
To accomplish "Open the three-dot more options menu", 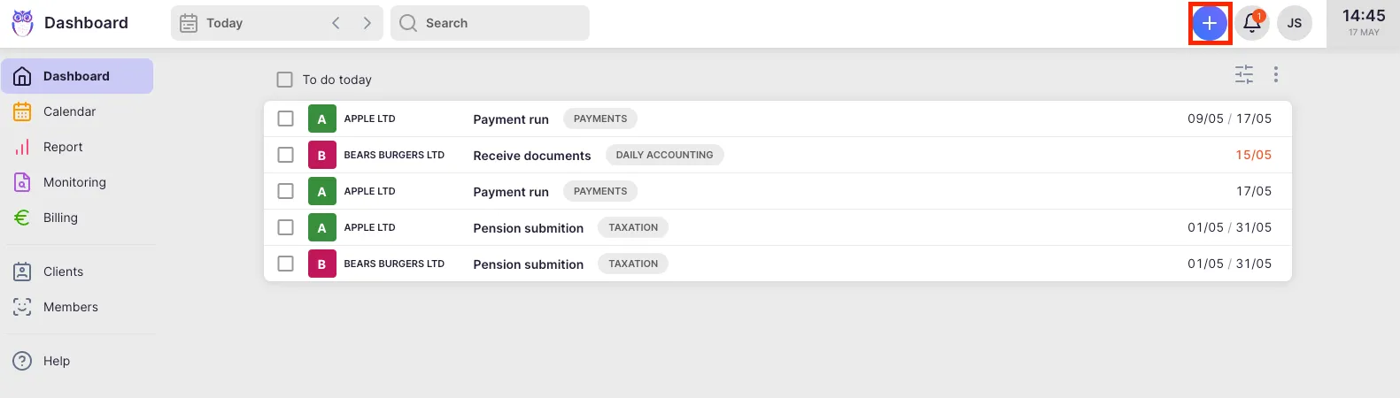I will [x=1276, y=74].
